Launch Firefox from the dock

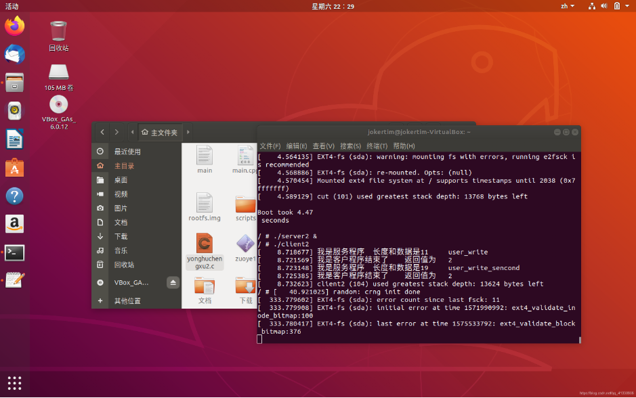[x=15, y=26]
